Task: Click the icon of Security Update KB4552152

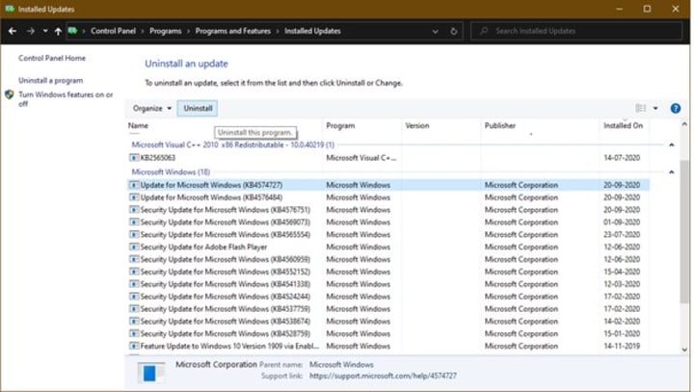Action: (x=134, y=272)
